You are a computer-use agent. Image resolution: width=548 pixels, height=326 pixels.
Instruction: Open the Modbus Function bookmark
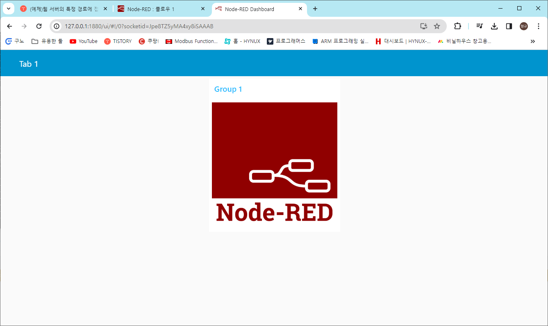point(191,41)
